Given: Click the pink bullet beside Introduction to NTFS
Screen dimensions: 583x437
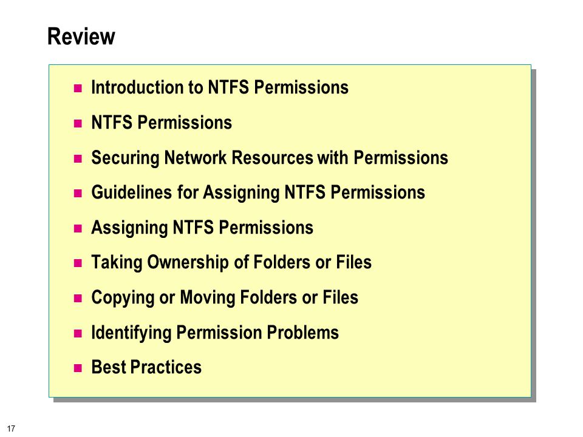Looking at the screenshot, I should point(78,89).
